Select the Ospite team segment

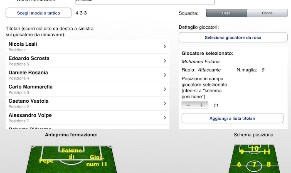[x=267, y=13]
